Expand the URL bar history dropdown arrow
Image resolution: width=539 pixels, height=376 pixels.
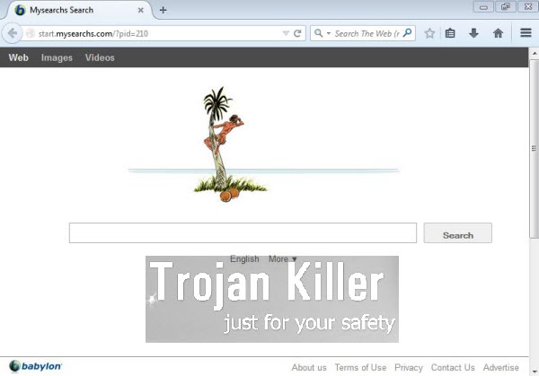pyautogui.click(x=285, y=33)
